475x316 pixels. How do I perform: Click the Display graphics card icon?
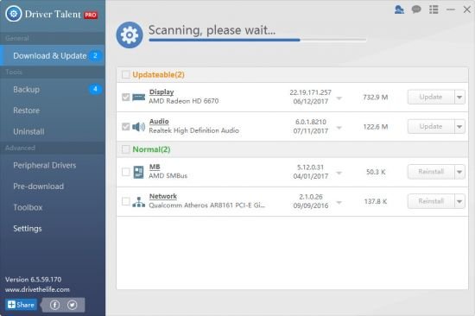(x=139, y=98)
